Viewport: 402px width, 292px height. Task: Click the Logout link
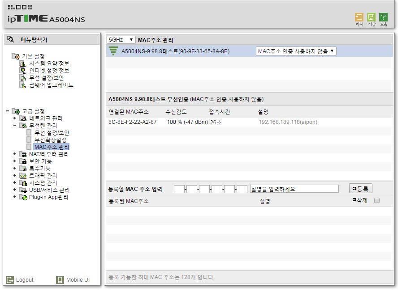[x=25, y=280]
